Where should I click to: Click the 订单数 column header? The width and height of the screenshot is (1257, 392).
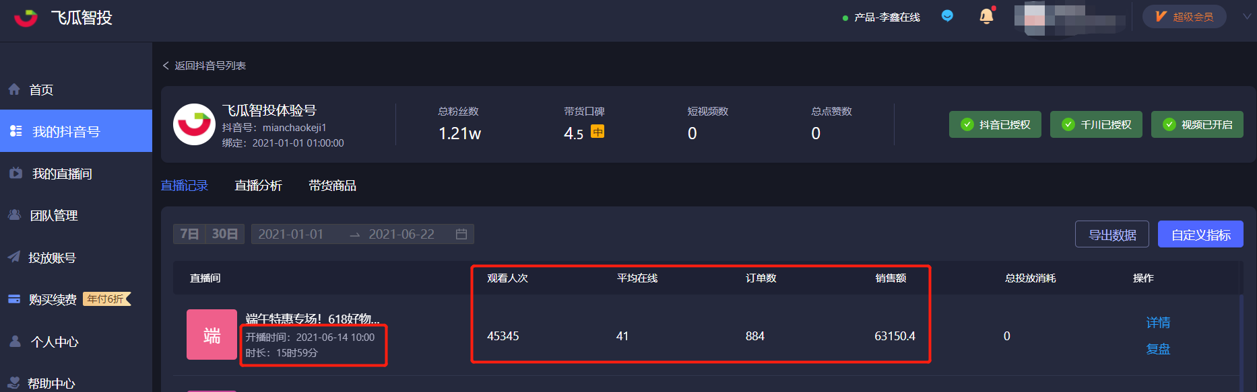761,278
